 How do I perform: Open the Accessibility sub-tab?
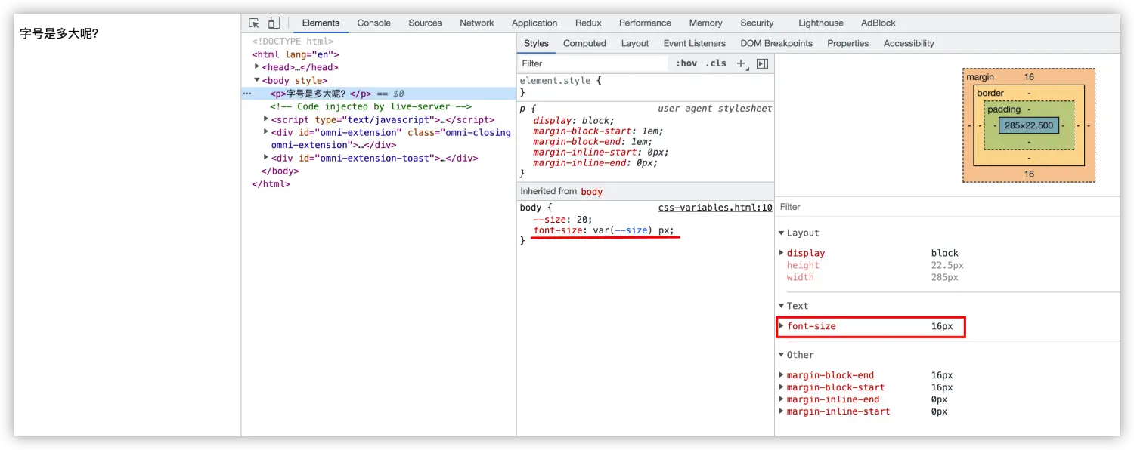tap(909, 43)
